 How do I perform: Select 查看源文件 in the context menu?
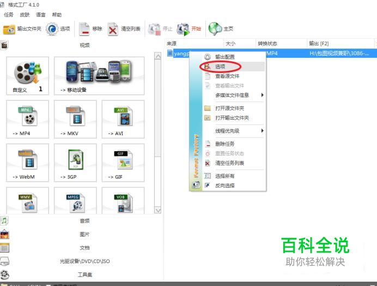pos(234,76)
